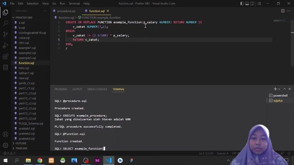This screenshot has width=294, height=165.
Task: Open the Explorer view in activity bar
Action: click(x=6, y=12)
